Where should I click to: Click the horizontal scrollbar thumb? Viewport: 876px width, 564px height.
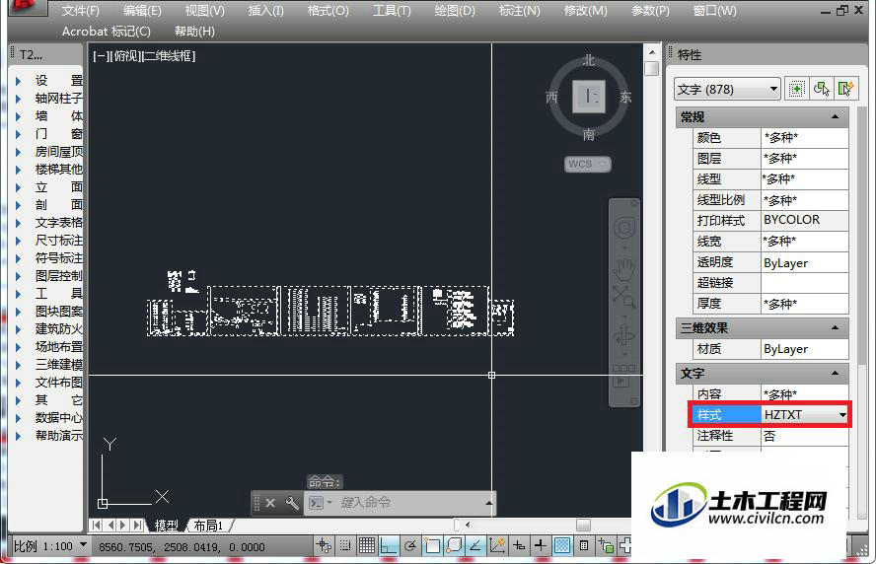[x=583, y=525]
